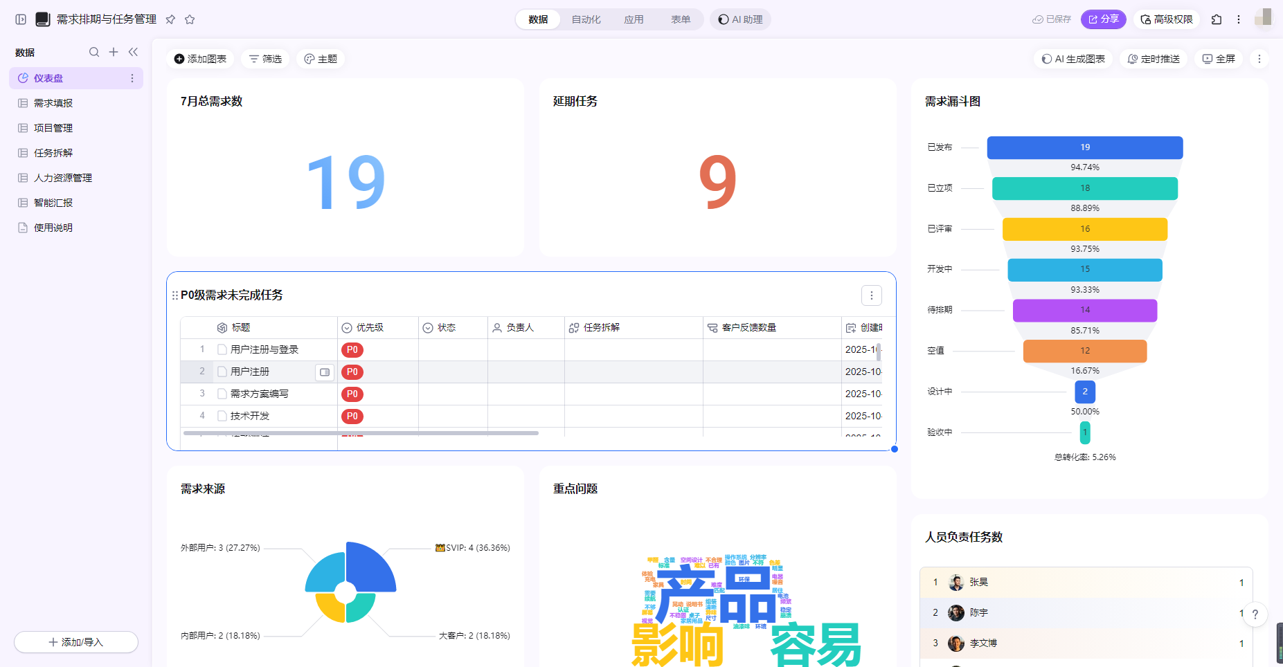This screenshot has width=1283, height=667.
Task: Click the blue 已发布 funnel bar
Action: (1084, 147)
